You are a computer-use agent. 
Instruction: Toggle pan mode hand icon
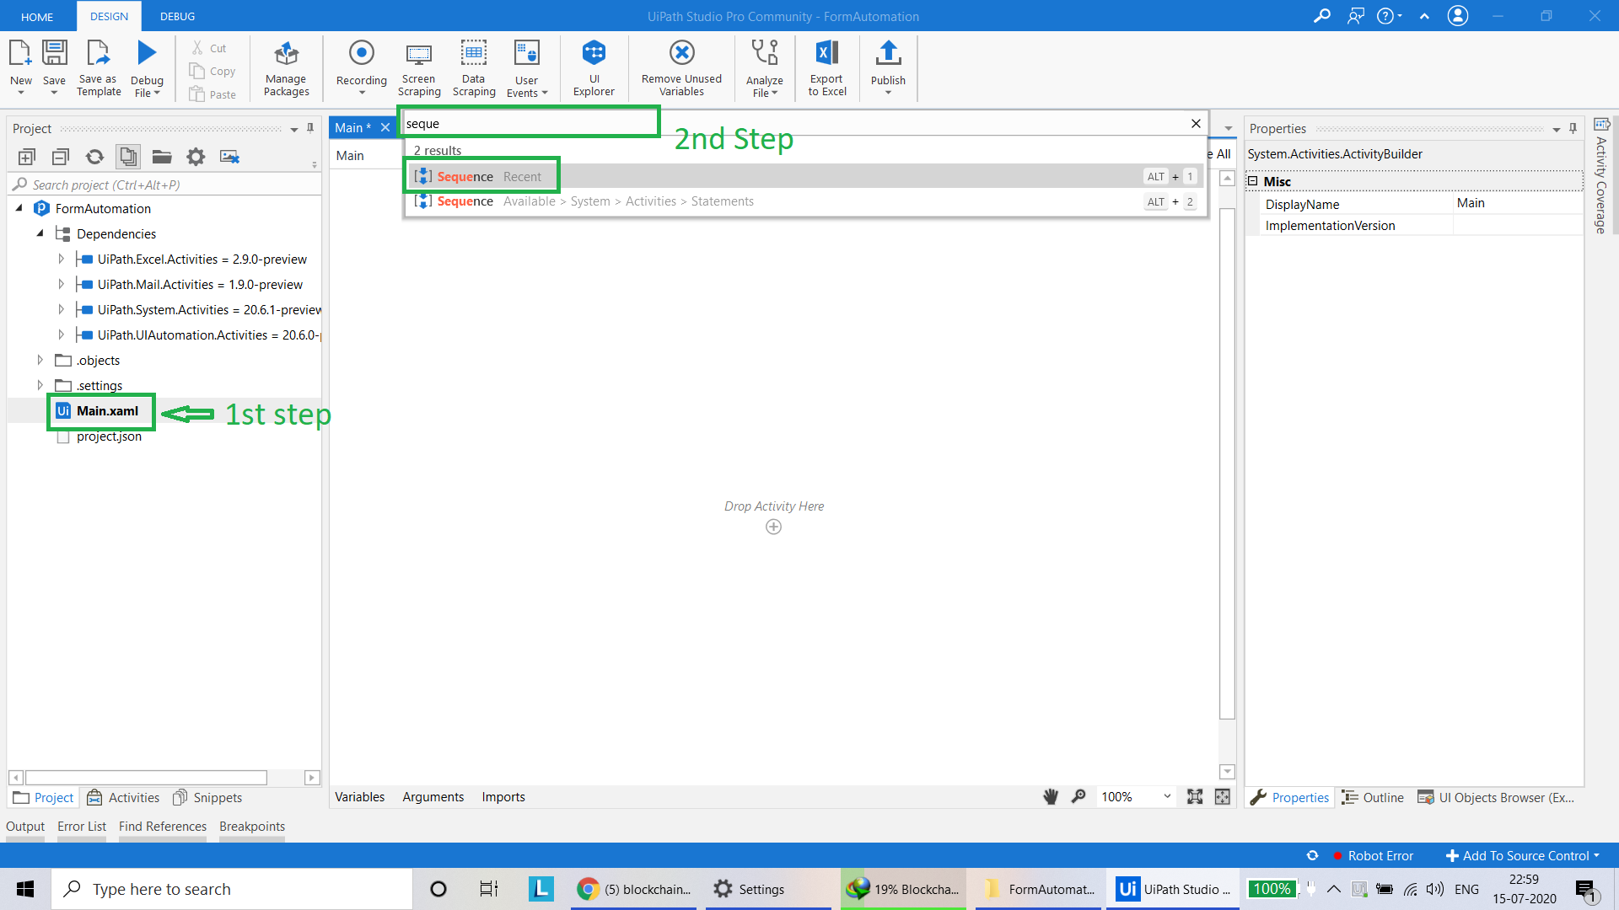pyautogui.click(x=1051, y=796)
